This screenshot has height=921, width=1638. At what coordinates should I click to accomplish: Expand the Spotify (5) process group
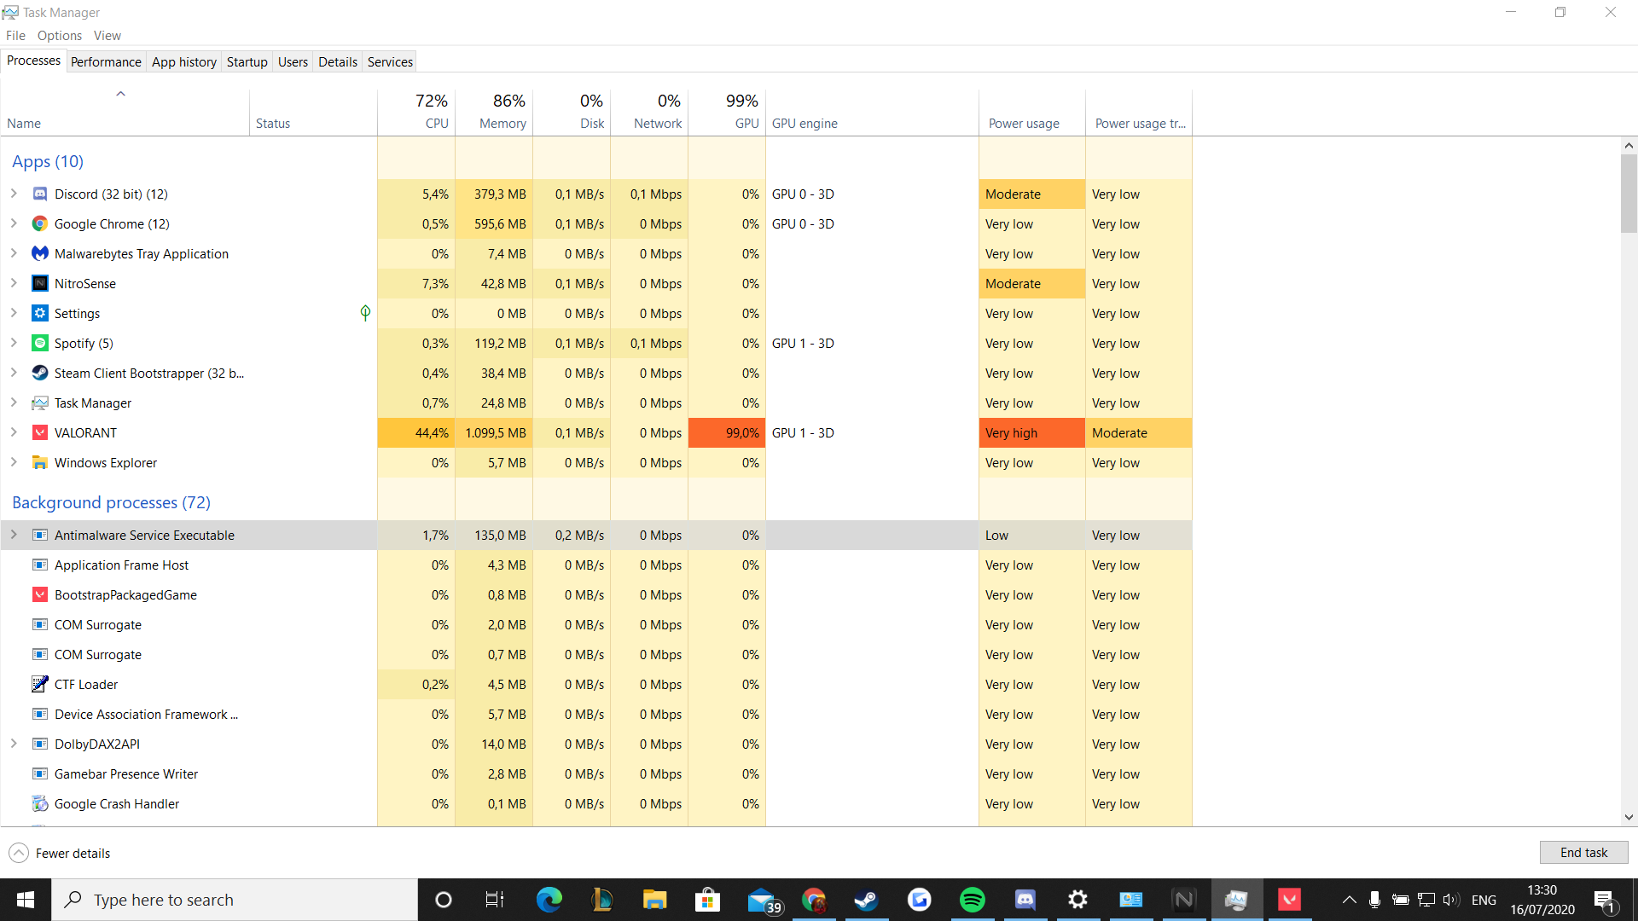click(x=14, y=344)
